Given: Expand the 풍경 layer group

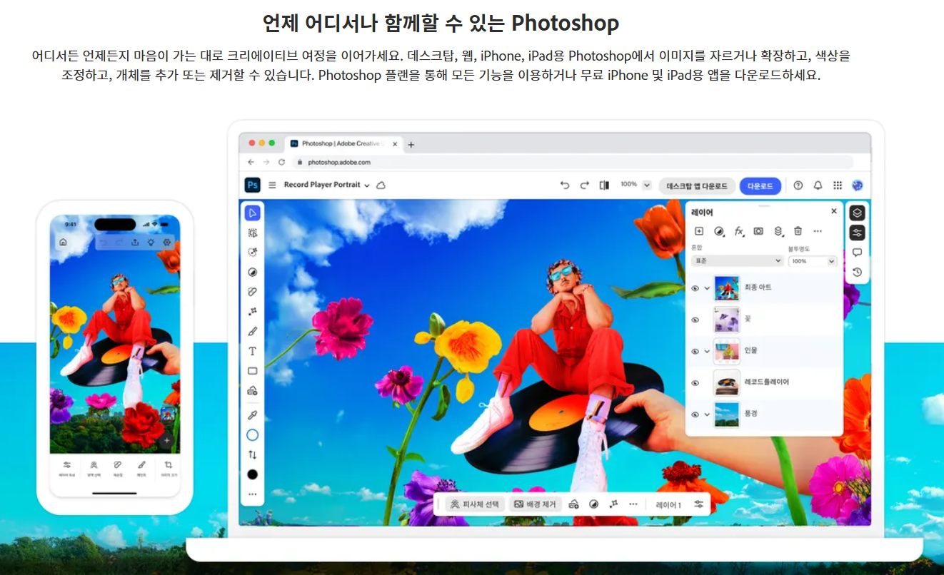Looking at the screenshot, I should (707, 414).
